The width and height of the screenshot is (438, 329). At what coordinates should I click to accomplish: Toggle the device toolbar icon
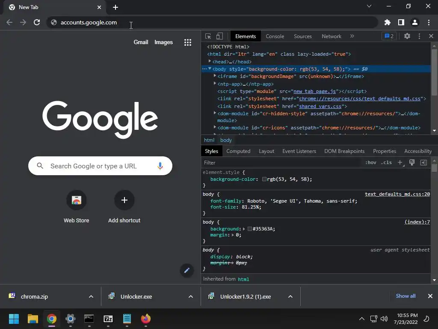coord(219,36)
